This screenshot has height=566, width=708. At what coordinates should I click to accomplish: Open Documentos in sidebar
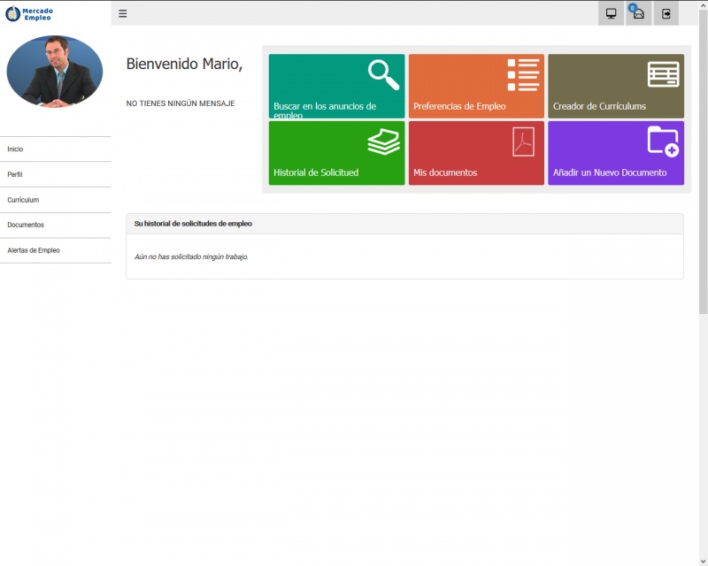click(x=56, y=225)
